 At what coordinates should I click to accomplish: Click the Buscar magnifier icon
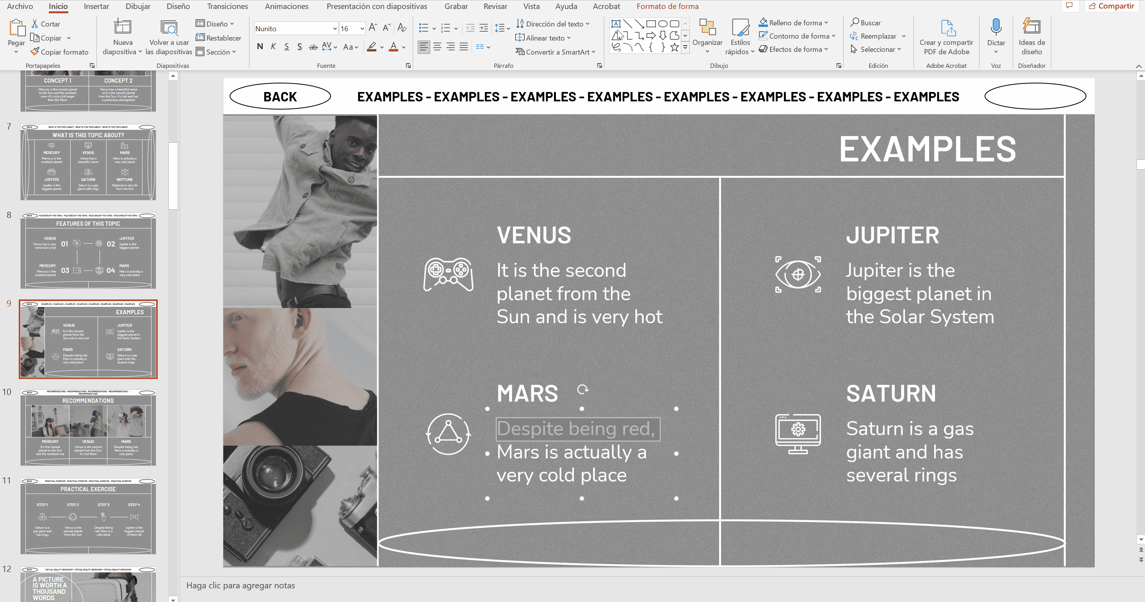click(854, 22)
